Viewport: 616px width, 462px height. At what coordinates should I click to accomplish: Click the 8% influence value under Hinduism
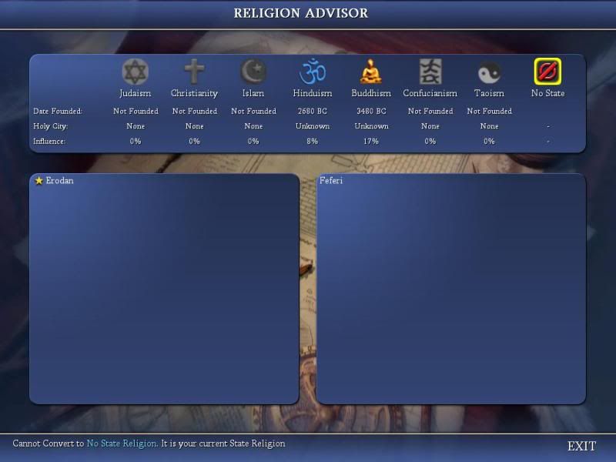pos(313,142)
